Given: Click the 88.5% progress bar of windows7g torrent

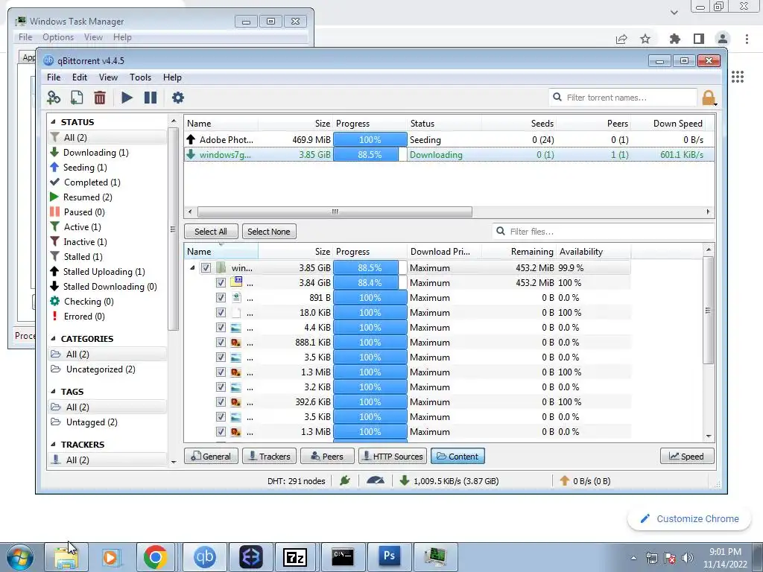Looking at the screenshot, I should [x=370, y=155].
